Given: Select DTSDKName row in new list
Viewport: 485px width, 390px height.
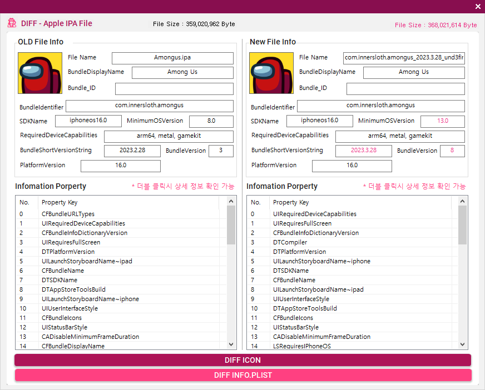Looking at the screenshot, I should (353, 271).
